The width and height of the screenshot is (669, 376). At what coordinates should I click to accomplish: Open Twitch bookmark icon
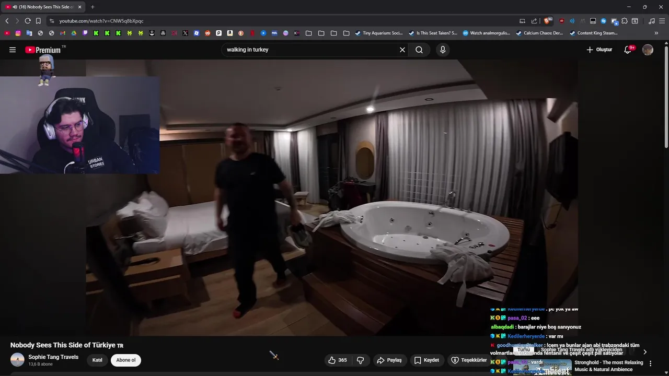pyautogui.click(x=85, y=33)
